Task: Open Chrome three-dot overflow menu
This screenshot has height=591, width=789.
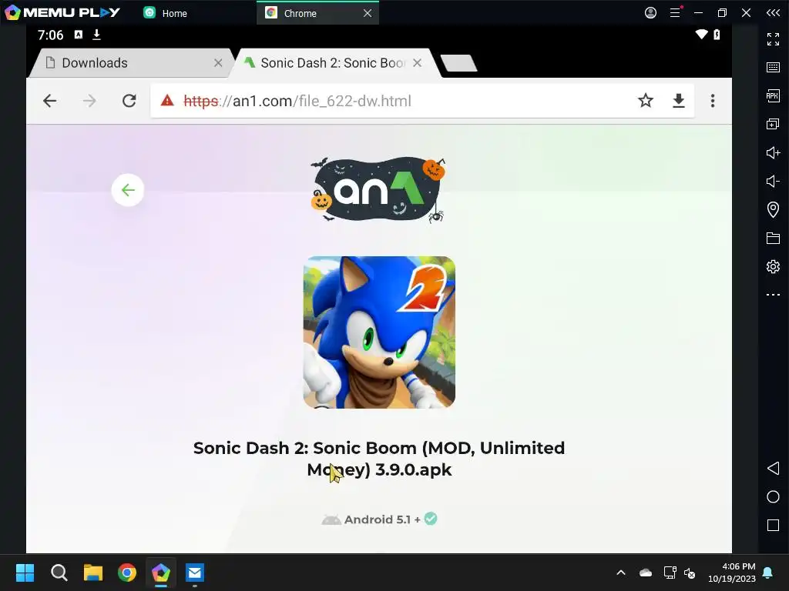Action: tap(713, 101)
